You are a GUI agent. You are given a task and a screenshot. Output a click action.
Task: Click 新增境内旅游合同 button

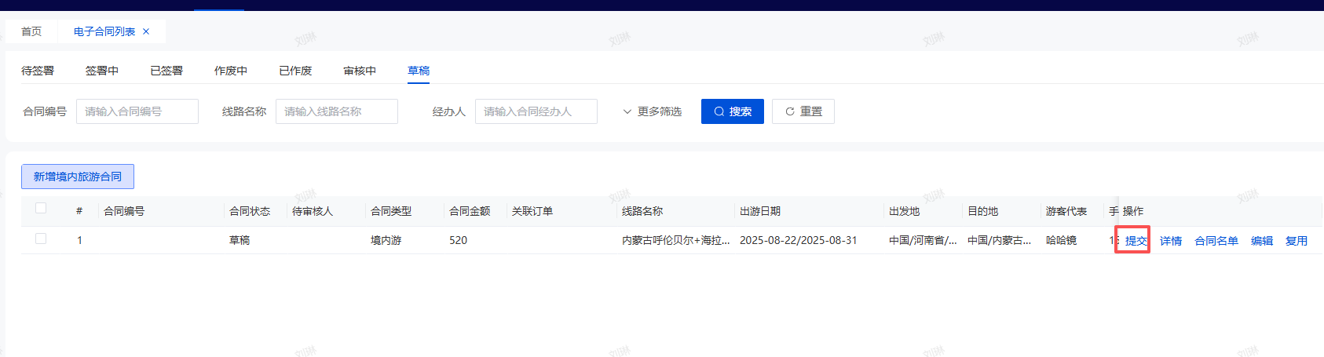(x=78, y=177)
